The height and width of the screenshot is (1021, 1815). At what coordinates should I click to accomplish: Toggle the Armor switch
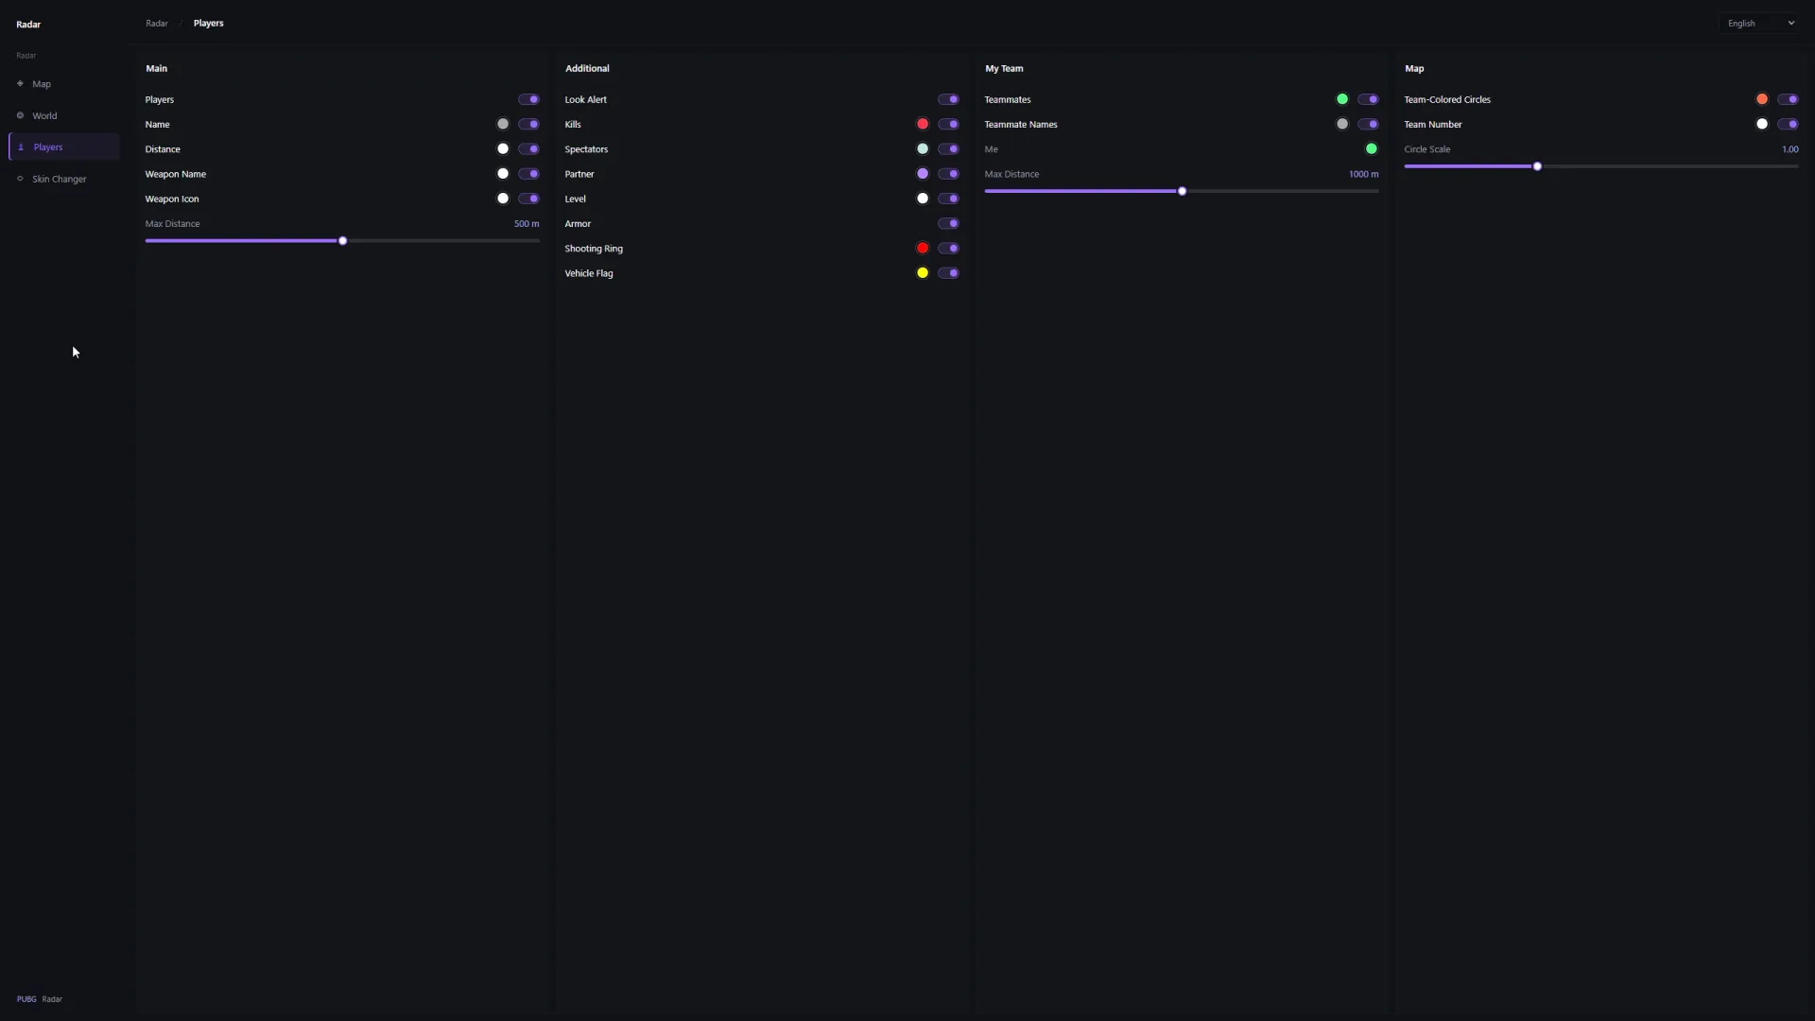coord(948,224)
